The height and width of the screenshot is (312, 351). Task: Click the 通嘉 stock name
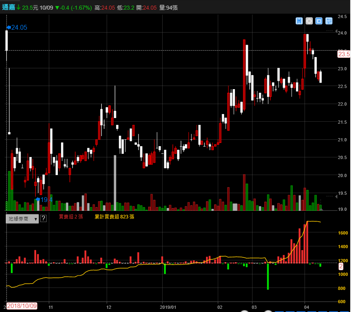point(8,7)
